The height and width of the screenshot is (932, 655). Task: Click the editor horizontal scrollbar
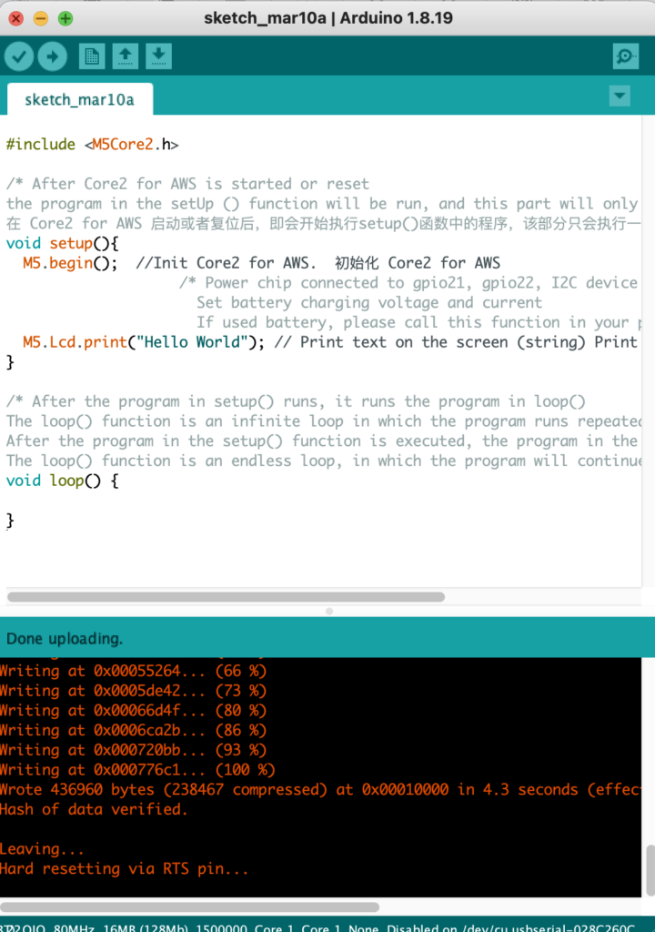coord(226,597)
